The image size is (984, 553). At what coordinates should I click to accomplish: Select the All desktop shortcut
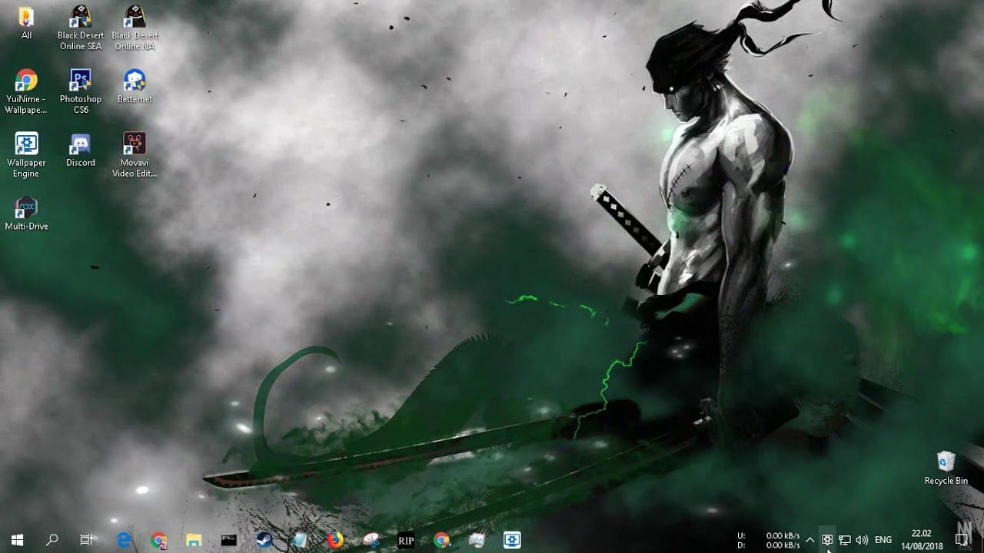click(26, 23)
